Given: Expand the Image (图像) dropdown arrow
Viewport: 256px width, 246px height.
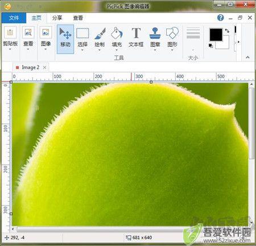Looking at the screenshot, I should 46,50.
